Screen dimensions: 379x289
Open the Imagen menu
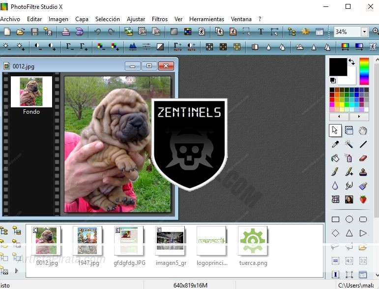(x=58, y=19)
